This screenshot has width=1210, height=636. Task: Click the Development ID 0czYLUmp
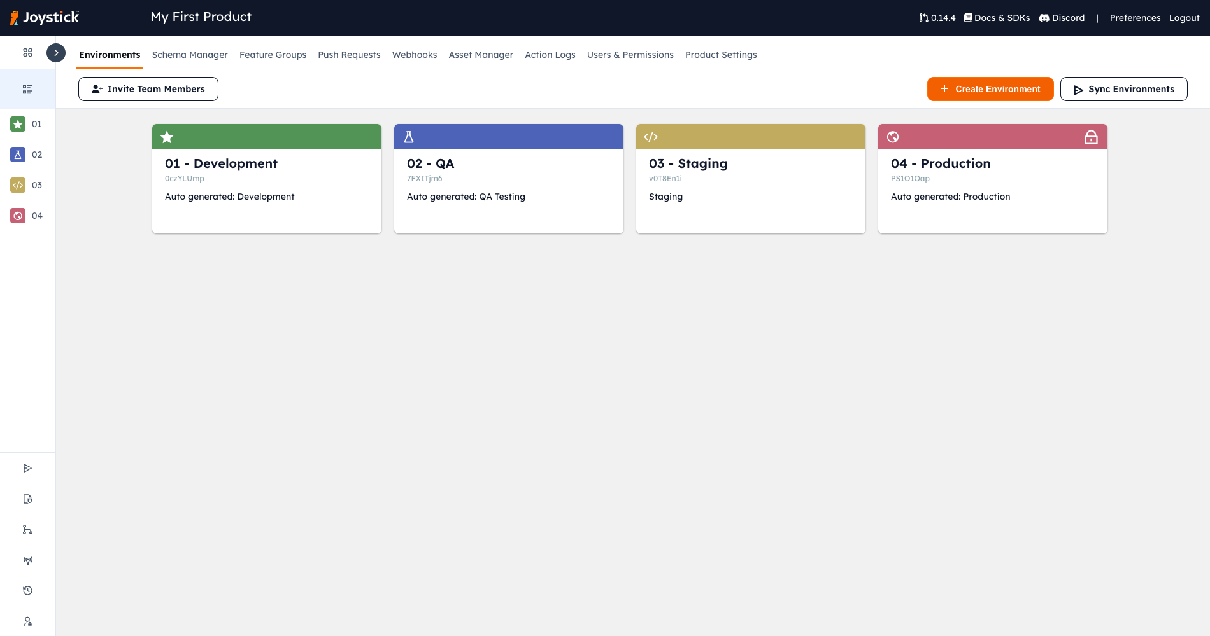click(185, 179)
